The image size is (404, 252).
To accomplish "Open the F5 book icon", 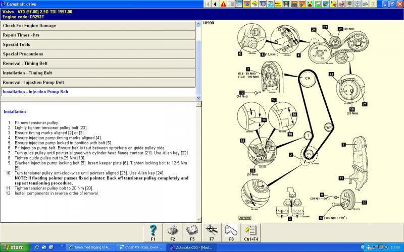I will pos(191,230).
